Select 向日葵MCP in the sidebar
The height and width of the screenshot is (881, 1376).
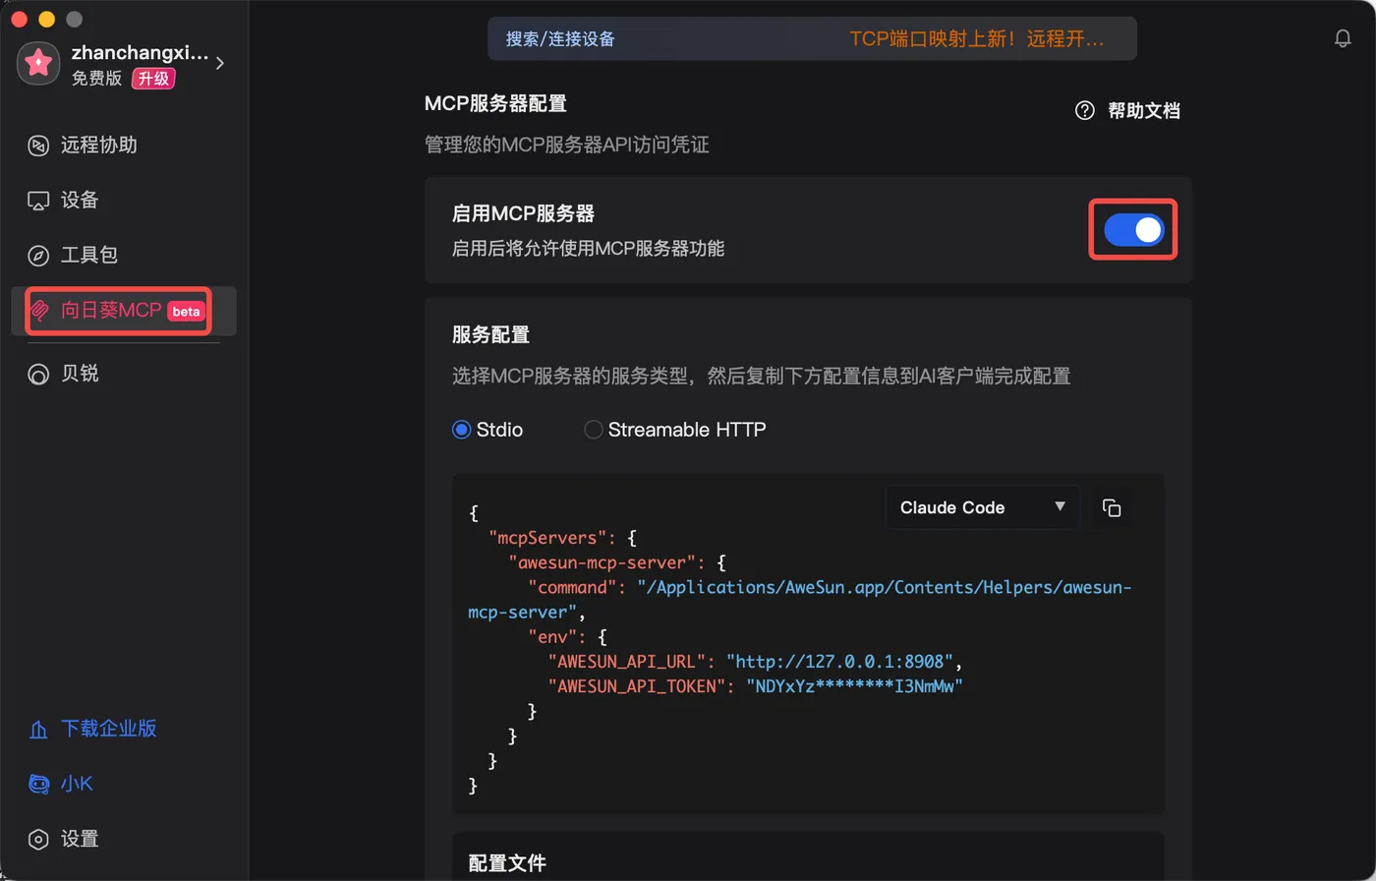click(123, 311)
